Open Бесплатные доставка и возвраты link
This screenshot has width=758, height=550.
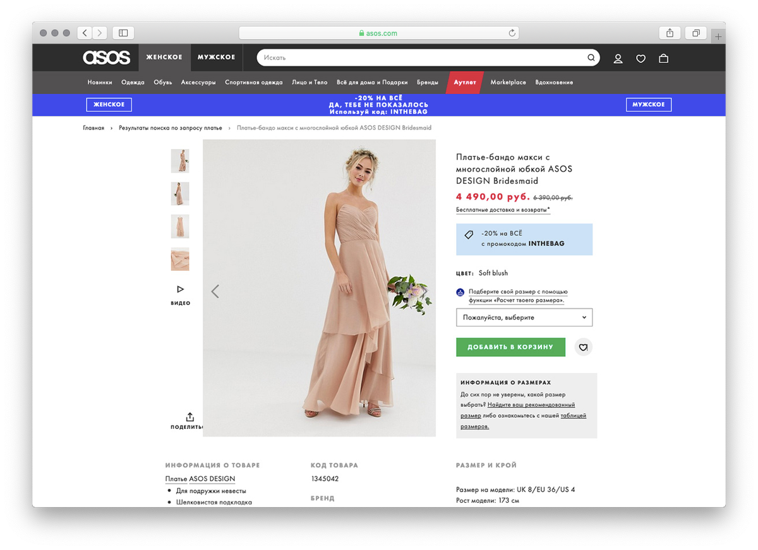tap(503, 210)
